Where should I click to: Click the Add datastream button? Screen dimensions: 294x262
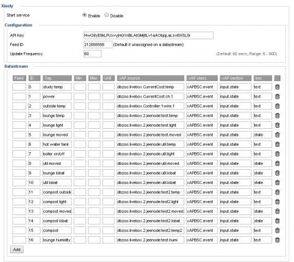coord(17,249)
